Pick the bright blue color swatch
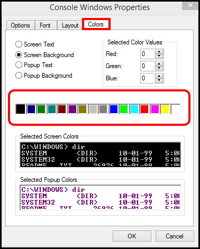 pyautogui.click(x=114, y=109)
